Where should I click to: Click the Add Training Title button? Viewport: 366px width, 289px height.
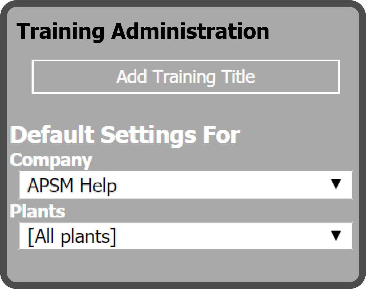(x=186, y=77)
